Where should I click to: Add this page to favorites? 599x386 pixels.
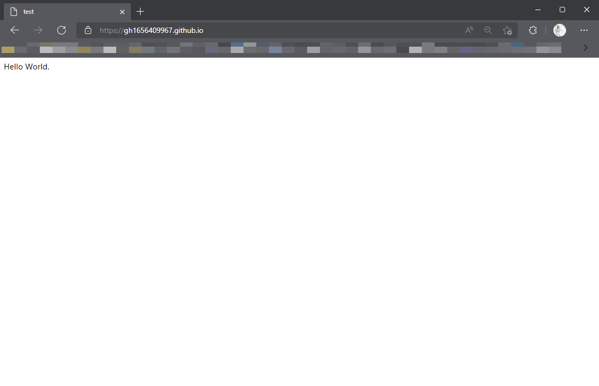click(x=507, y=30)
